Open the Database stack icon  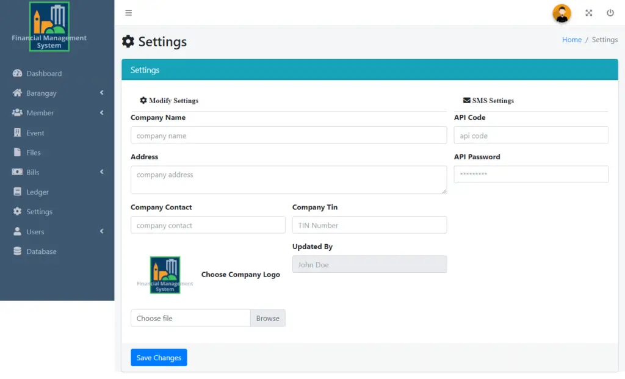click(x=16, y=251)
